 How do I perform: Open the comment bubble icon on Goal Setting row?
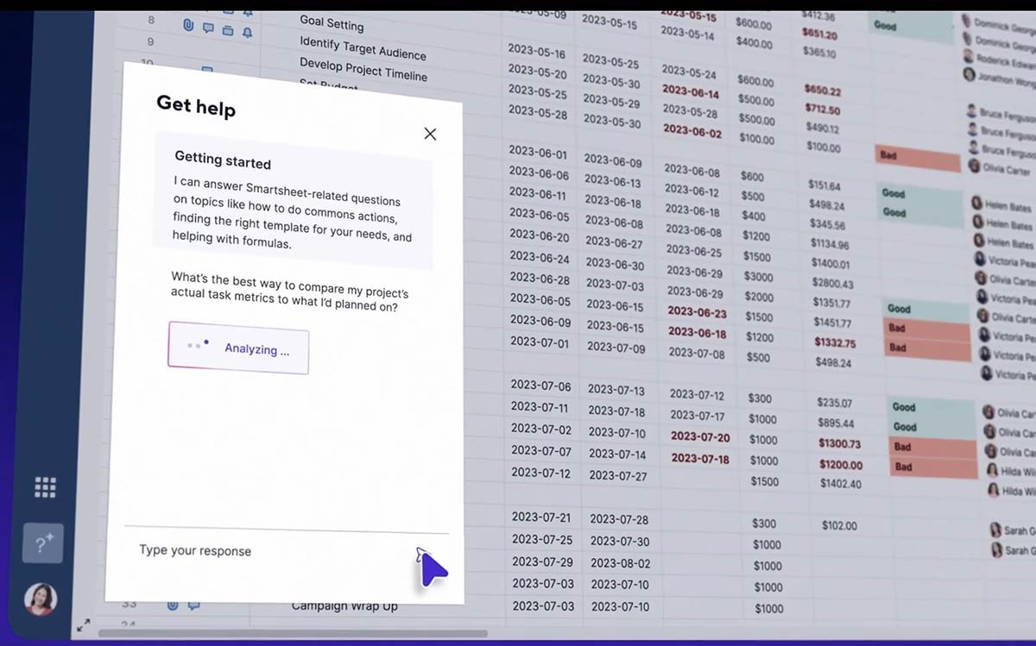point(207,28)
